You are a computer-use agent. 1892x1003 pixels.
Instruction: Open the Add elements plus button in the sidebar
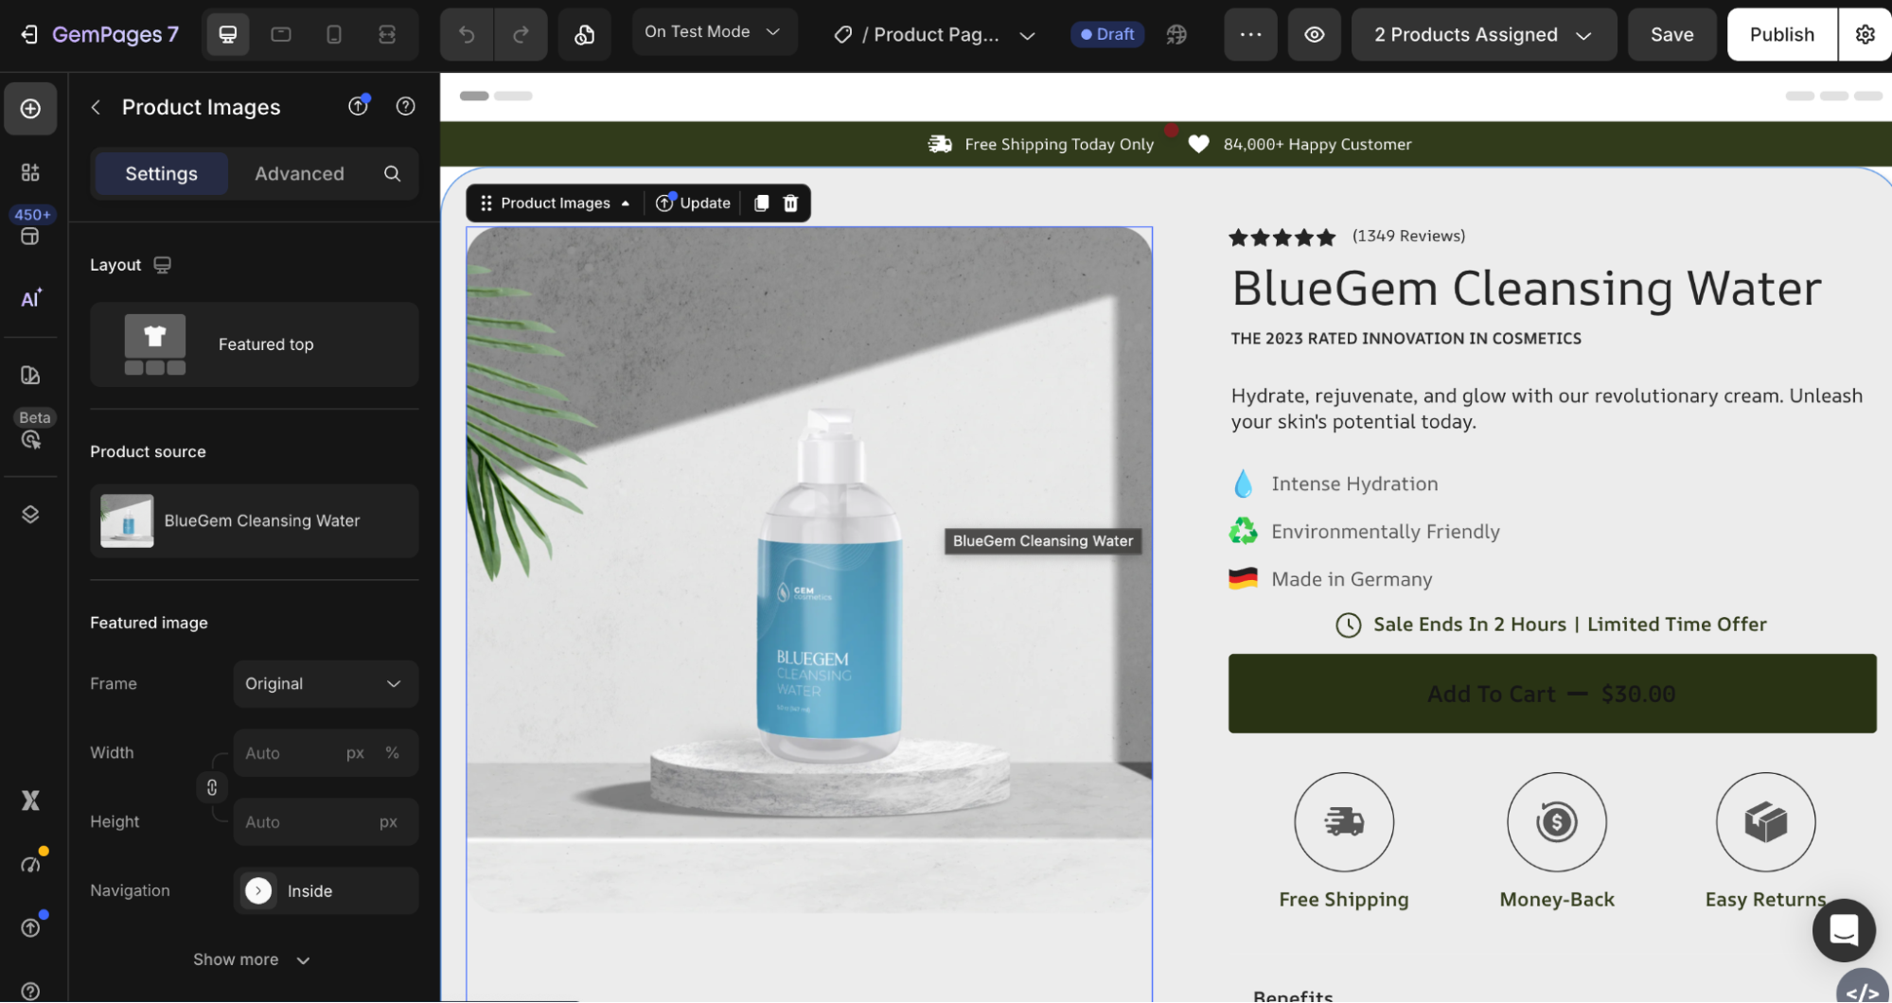[x=30, y=109]
